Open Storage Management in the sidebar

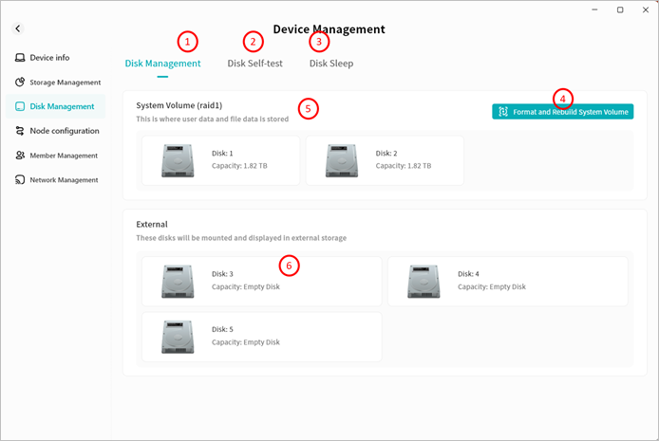click(65, 83)
